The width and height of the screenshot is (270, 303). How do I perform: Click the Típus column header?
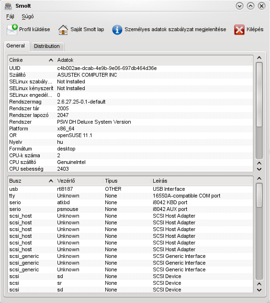(127, 181)
